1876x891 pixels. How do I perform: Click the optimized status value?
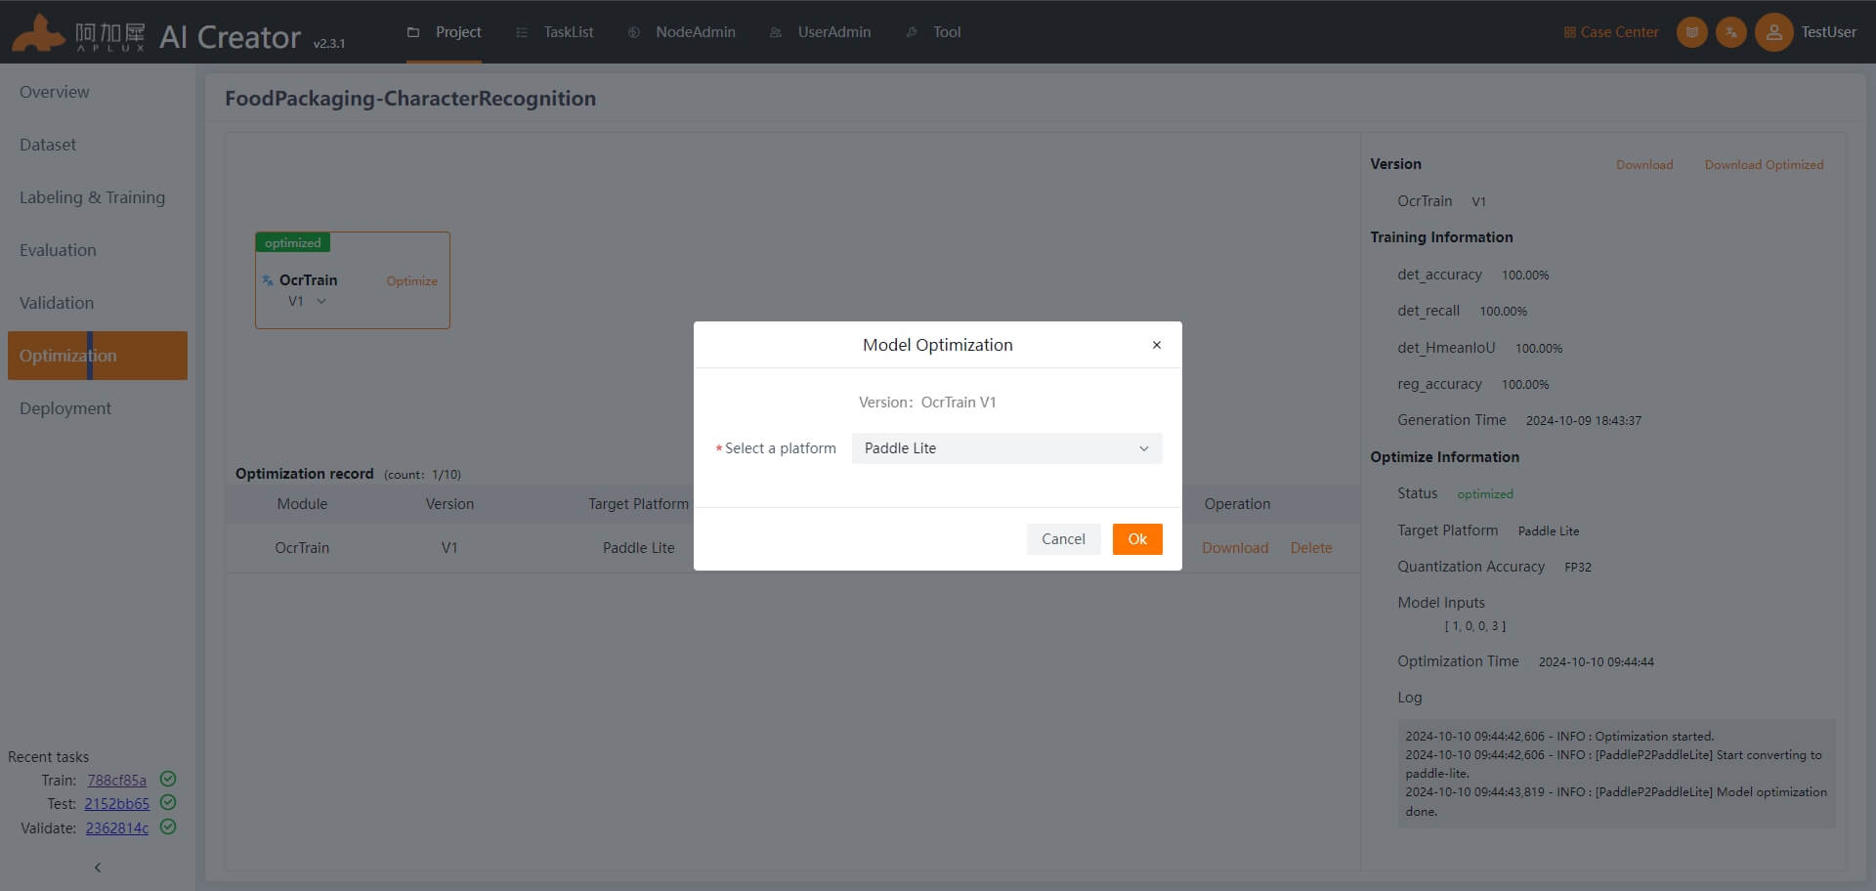pyautogui.click(x=1485, y=494)
